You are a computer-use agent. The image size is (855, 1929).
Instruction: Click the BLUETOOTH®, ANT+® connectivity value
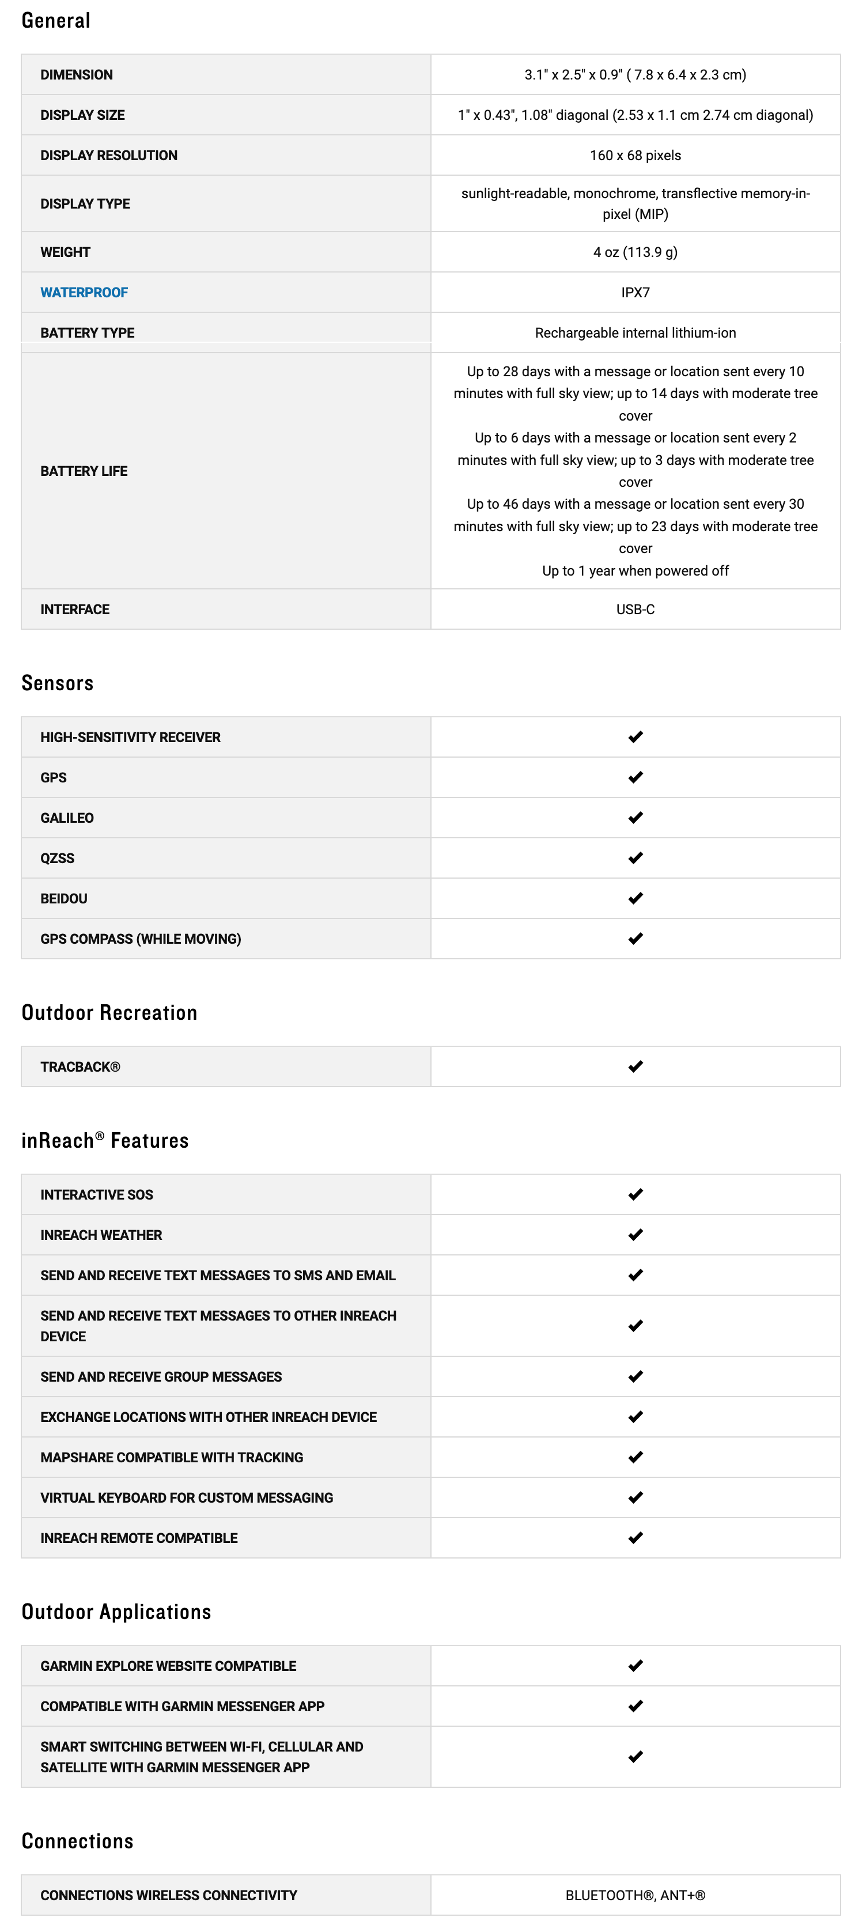point(635,1896)
